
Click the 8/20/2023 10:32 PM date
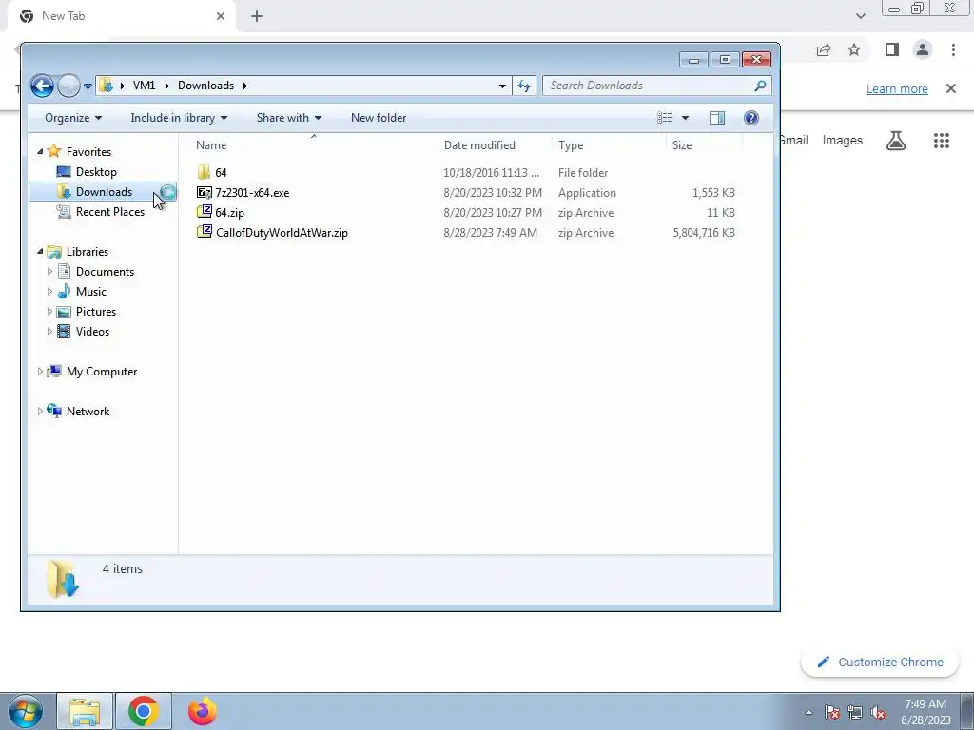point(493,192)
